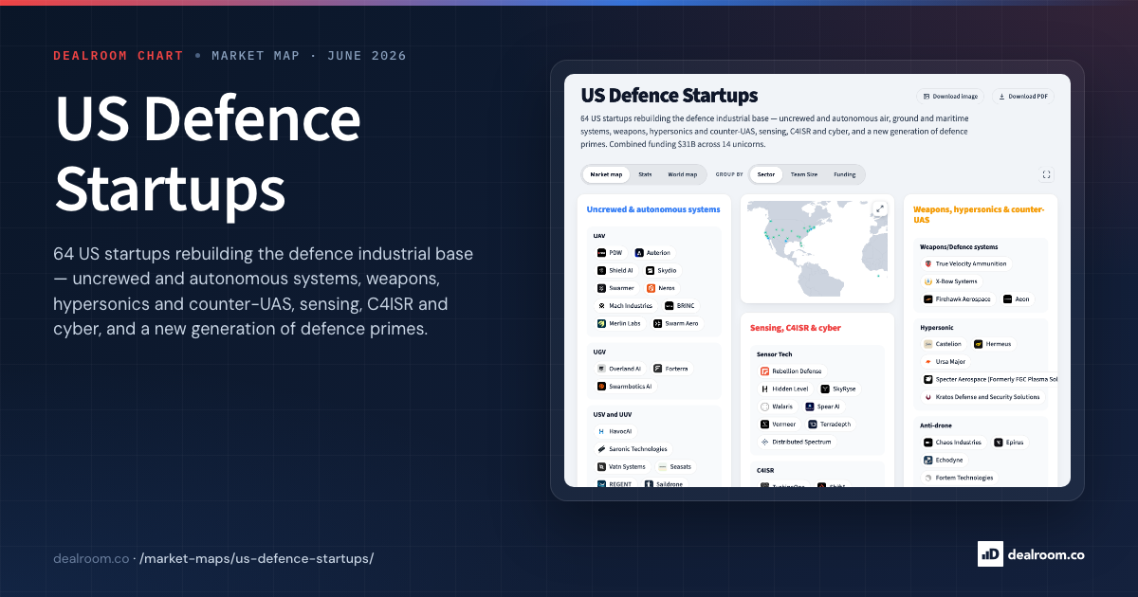
Task: Click the SkyRyse chip
Action: click(x=838, y=389)
